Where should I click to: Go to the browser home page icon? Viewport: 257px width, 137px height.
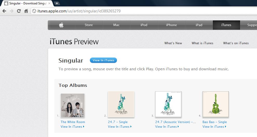pos(26,11)
